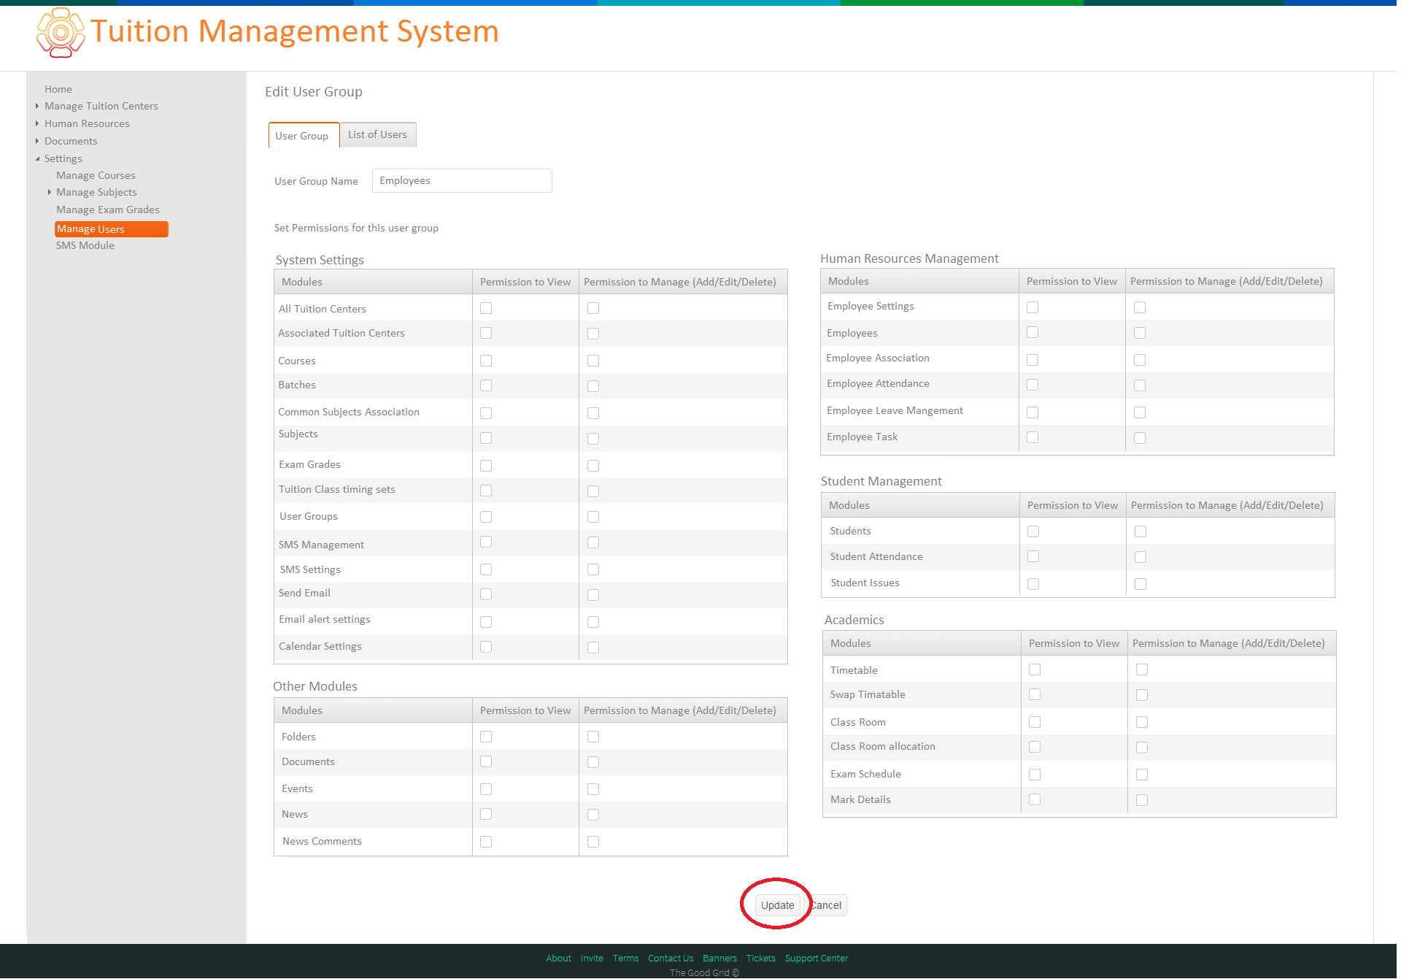Open SMS Module in sidebar
The image size is (1401, 979).
click(85, 246)
